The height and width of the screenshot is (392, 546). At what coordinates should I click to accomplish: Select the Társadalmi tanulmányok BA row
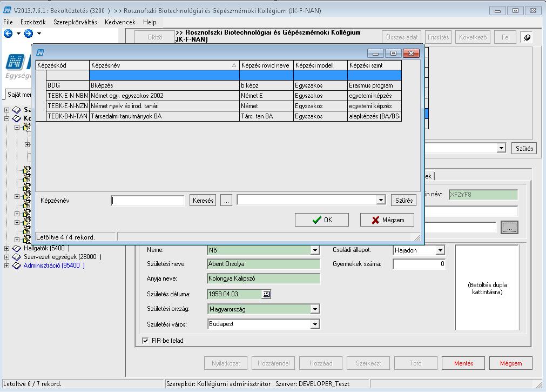coord(224,116)
